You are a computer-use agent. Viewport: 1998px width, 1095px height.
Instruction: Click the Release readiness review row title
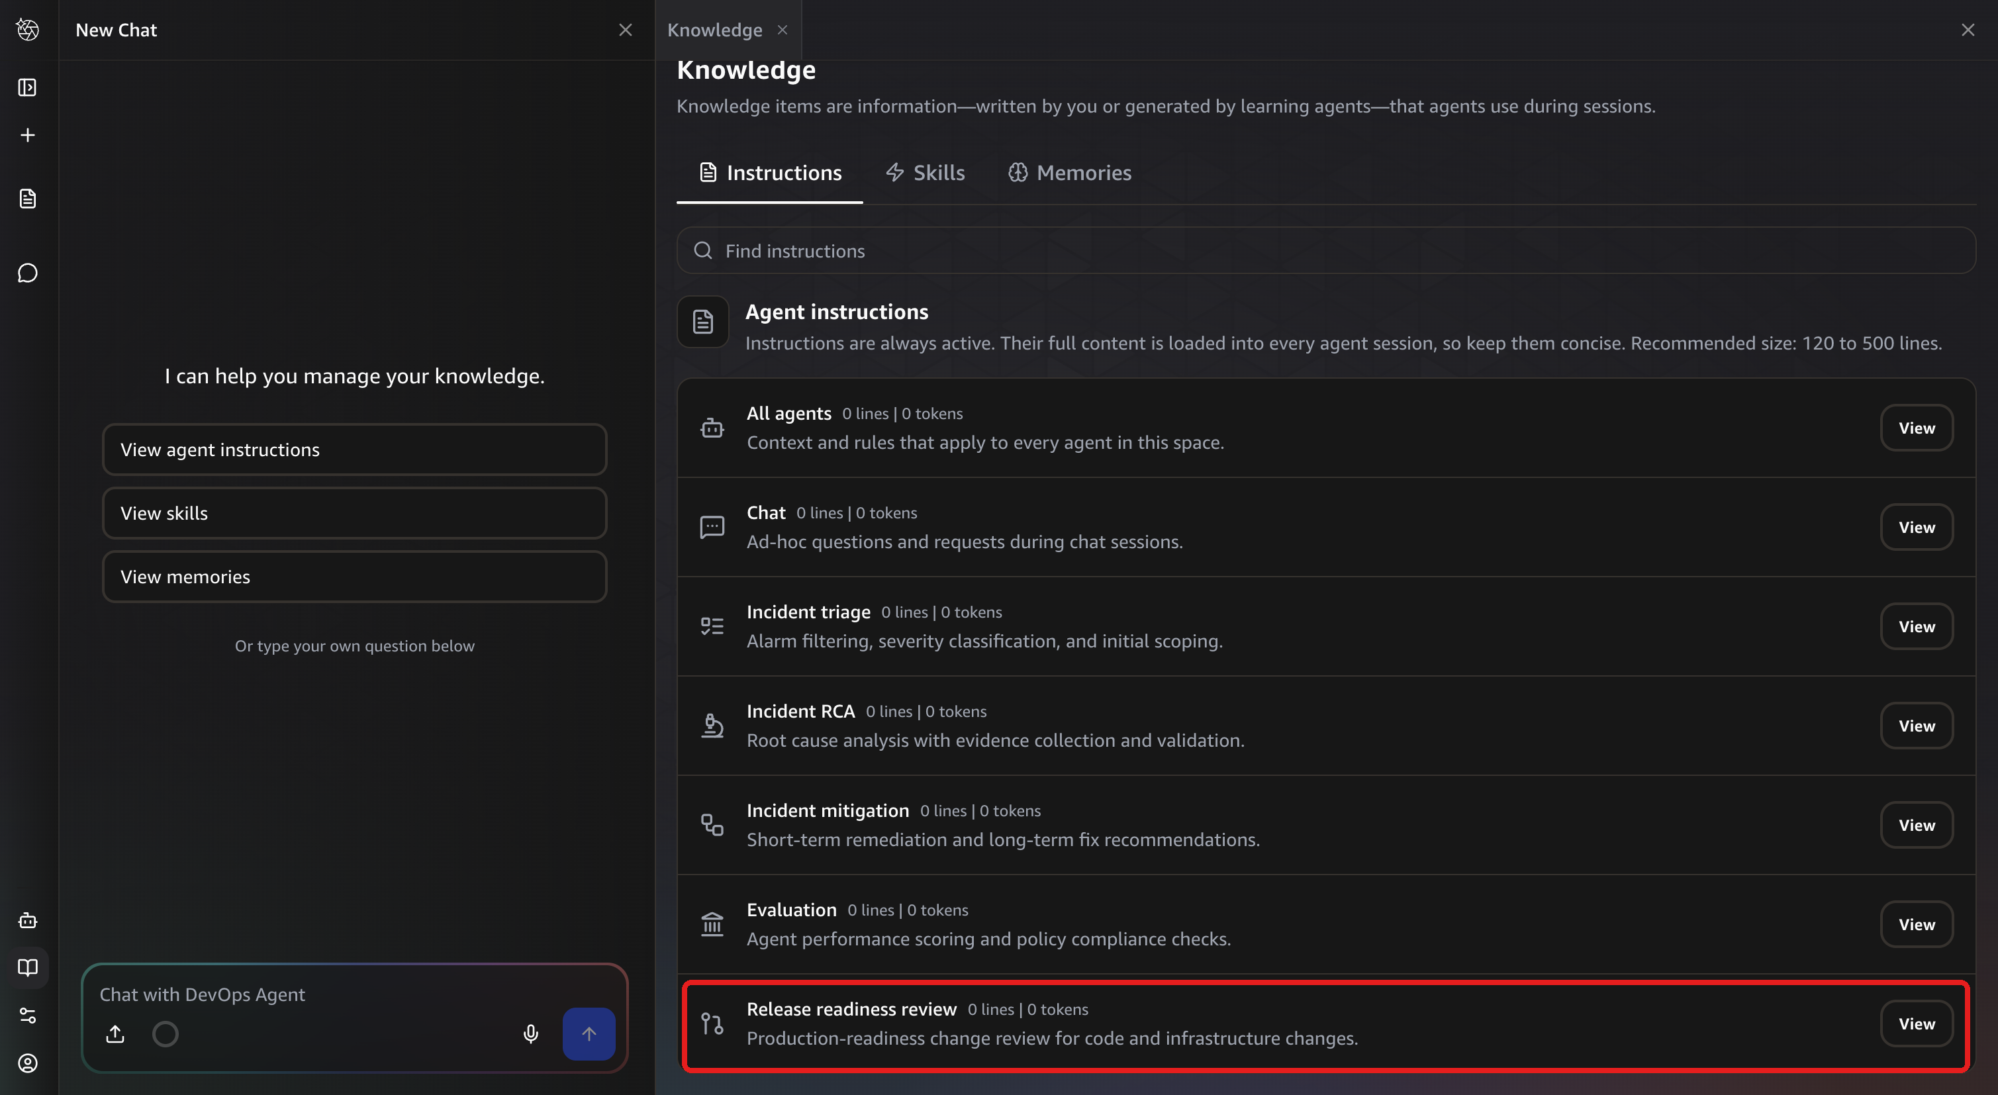pyautogui.click(x=851, y=1009)
